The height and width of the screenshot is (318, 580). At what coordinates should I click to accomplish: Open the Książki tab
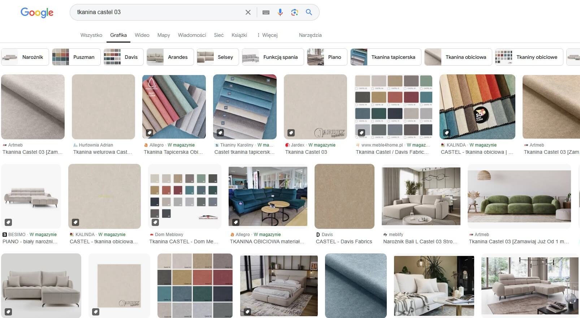click(239, 35)
